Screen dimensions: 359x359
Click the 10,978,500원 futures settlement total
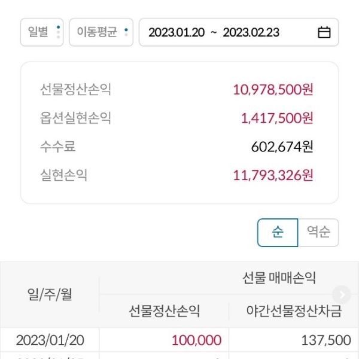(273, 90)
